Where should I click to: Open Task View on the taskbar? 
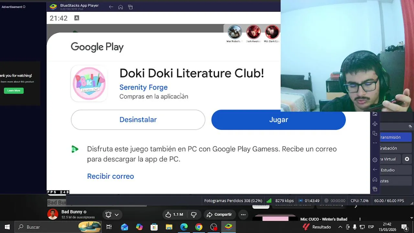(x=109, y=227)
